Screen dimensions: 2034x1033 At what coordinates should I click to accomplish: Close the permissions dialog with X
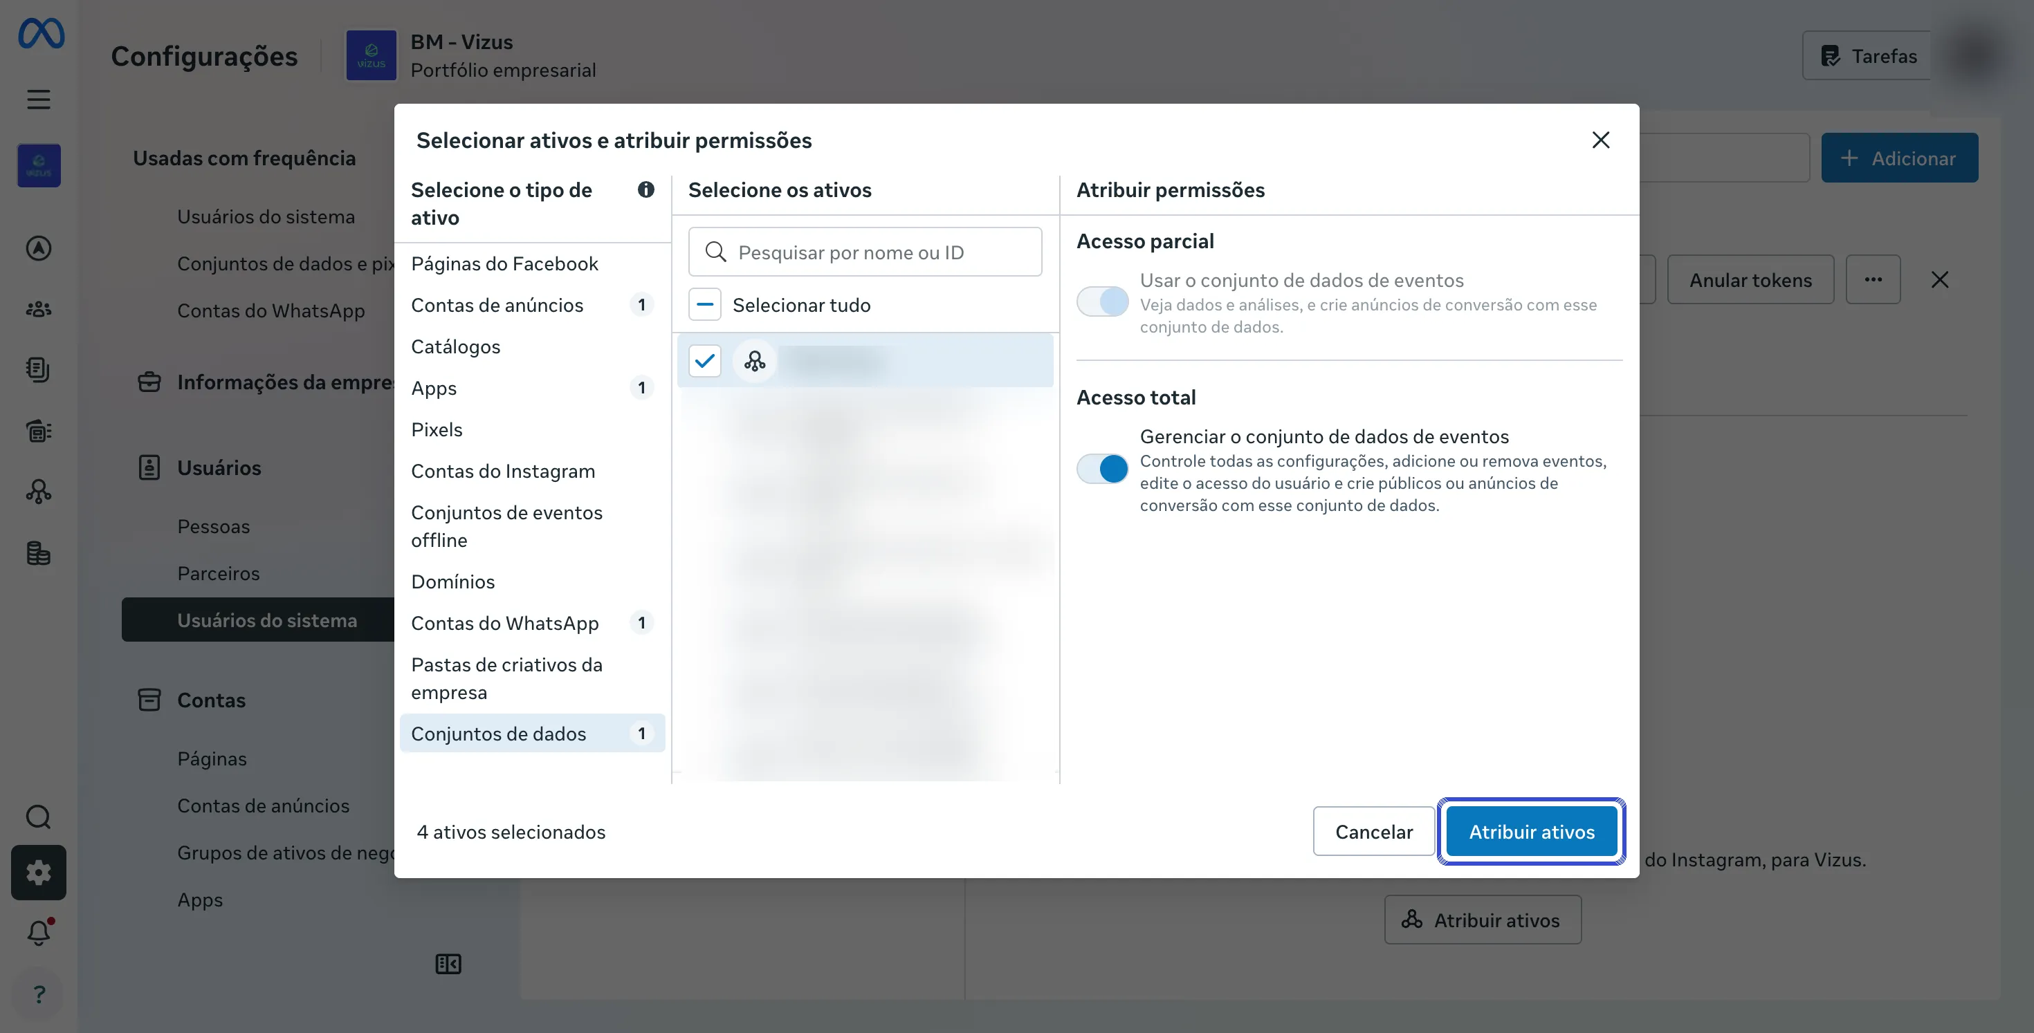click(1600, 140)
